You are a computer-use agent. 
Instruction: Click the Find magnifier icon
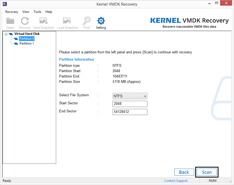click(87, 21)
